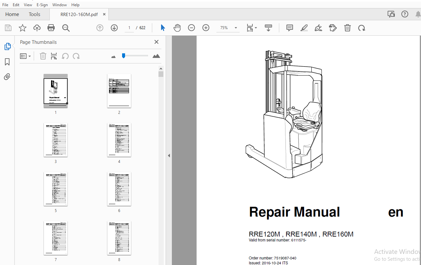This screenshot has height=265, width=421.
Task: Select the page 1 thumbnail
Action: tap(56, 91)
